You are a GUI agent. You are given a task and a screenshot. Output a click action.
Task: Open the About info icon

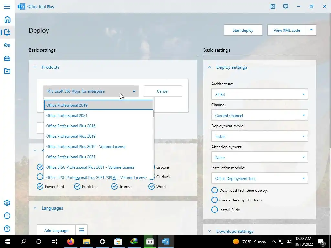pyautogui.click(x=7, y=216)
